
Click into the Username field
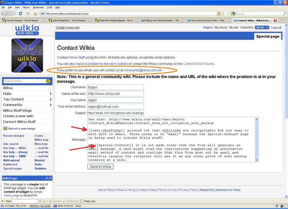[x=116, y=87]
